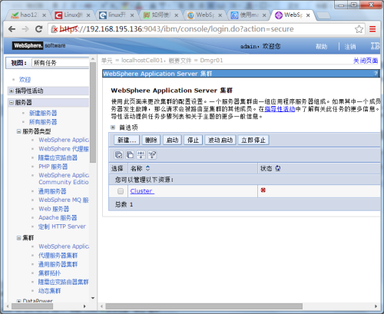Click the 新建... button
The height and width of the screenshot is (314, 384).
tap(127, 140)
